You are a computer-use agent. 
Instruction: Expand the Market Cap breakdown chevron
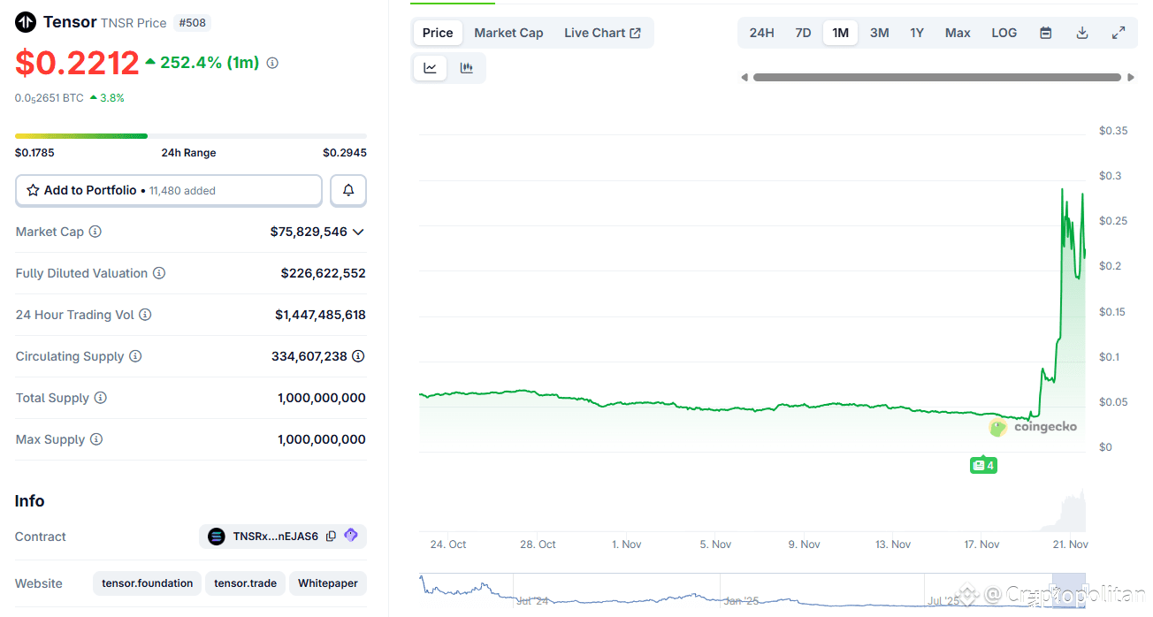click(358, 232)
